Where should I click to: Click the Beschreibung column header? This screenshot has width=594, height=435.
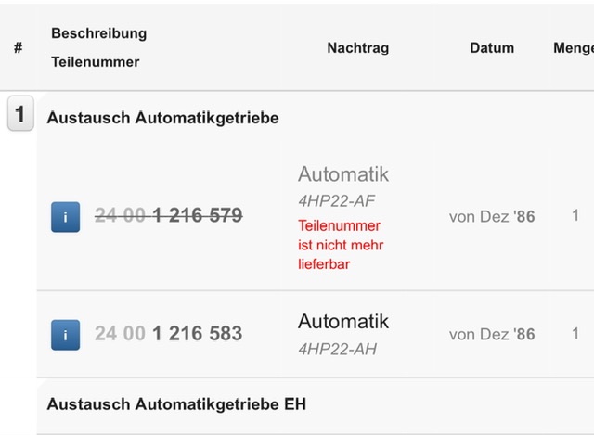(x=98, y=33)
